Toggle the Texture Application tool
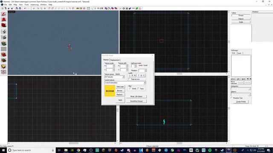273x153 pixels. 4,43
